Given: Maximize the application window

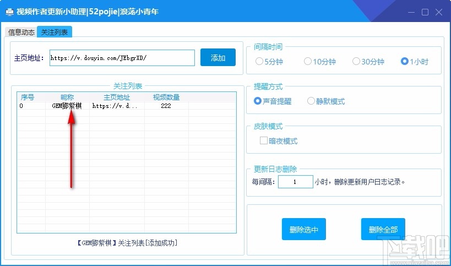Looking at the screenshot, I should pyautogui.click(x=425, y=12).
